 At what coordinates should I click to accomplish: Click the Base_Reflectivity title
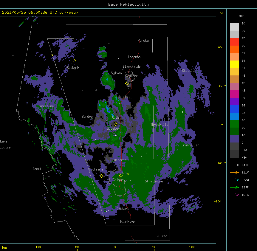coord(128,4)
